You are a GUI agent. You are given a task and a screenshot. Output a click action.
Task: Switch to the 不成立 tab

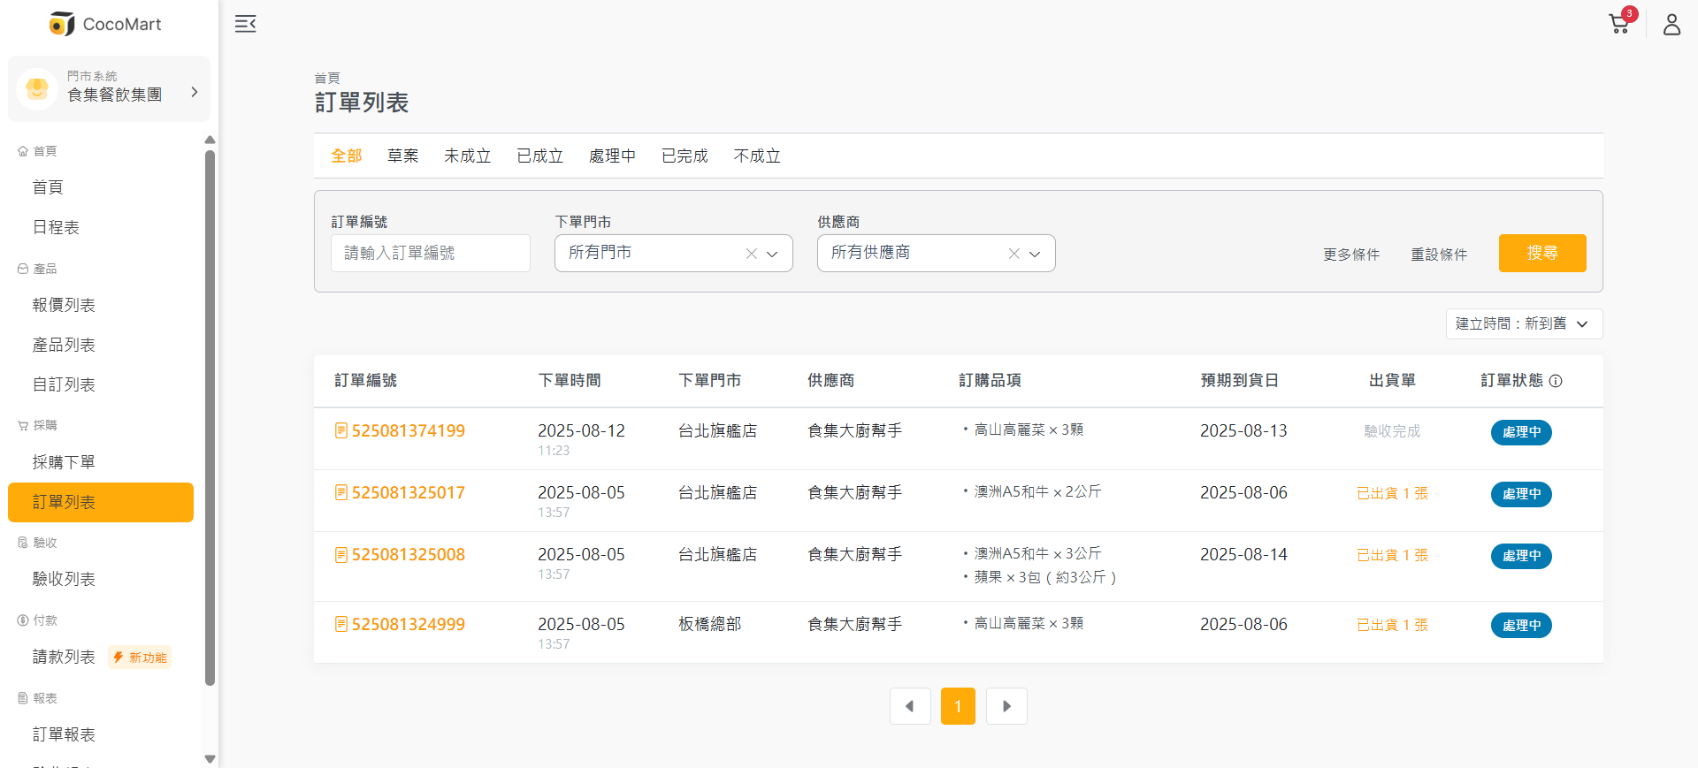(x=758, y=156)
